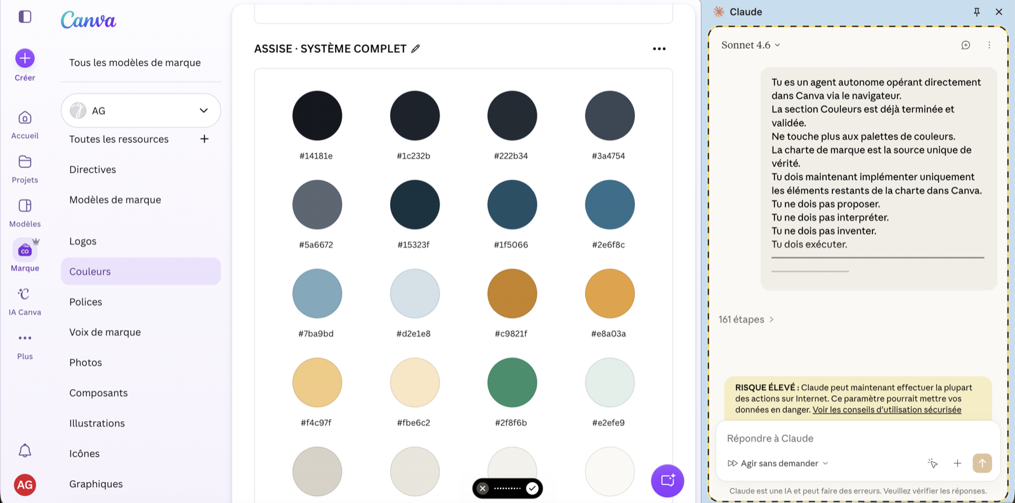Open IA Canva in the left rail

25,301
